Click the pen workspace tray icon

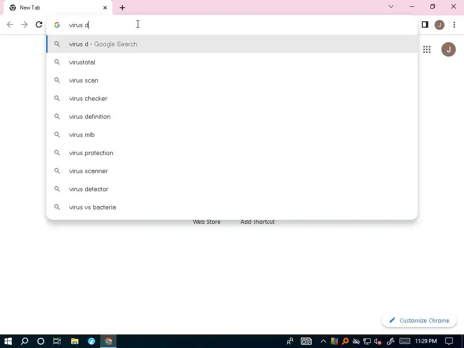click(x=391, y=341)
